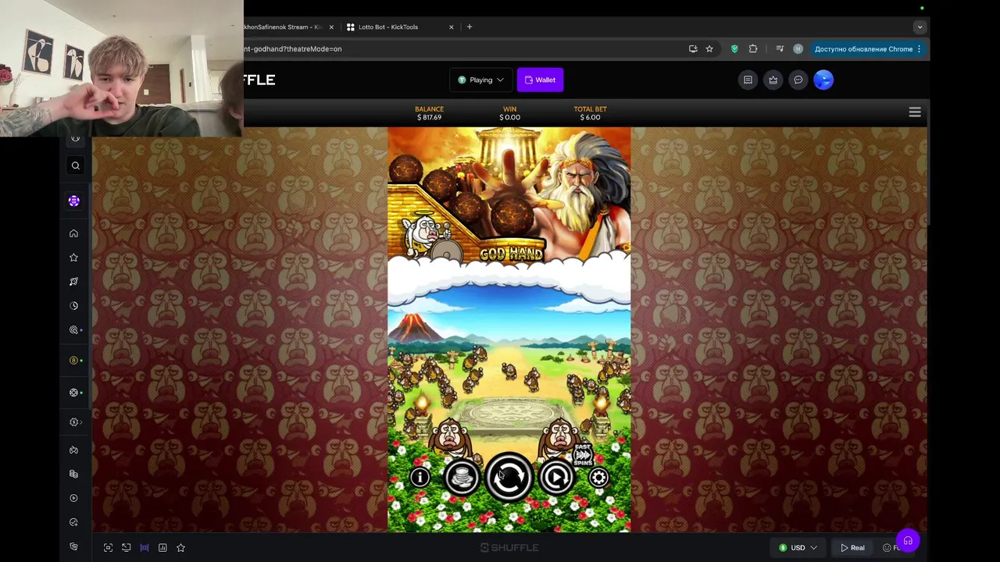Open the USD currency dropdown
The height and width of the screenshot is (562, 1000).
point(798,548)
